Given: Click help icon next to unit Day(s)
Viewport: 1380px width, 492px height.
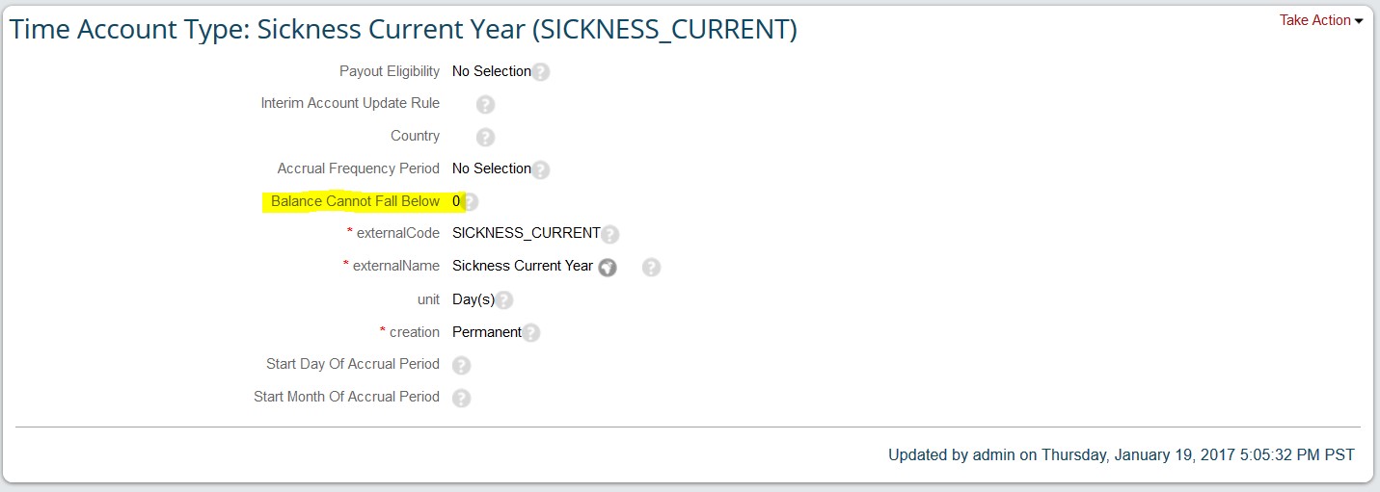Looking at the screenshot, I should point(503,300).
